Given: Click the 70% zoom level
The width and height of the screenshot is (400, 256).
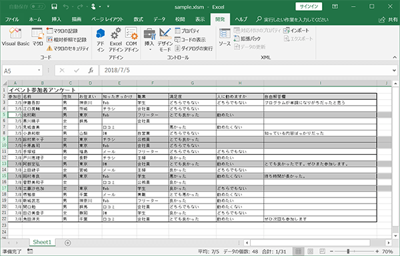Looking at the screenshot, I should point(387,251).
